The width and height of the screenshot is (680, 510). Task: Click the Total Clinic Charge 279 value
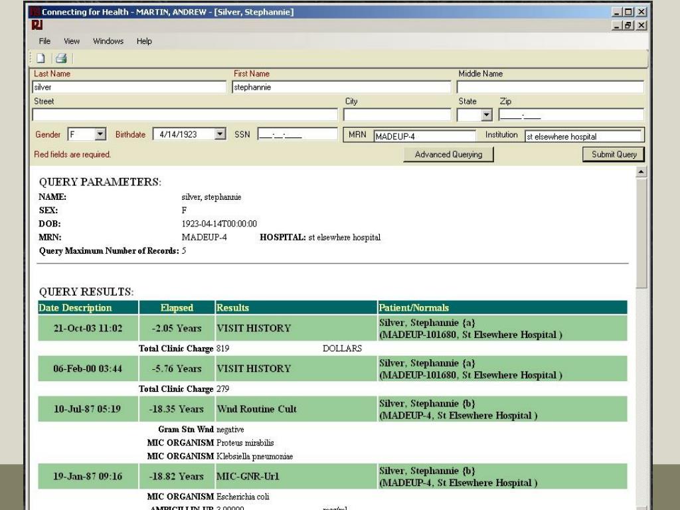(x=222, y=388)
